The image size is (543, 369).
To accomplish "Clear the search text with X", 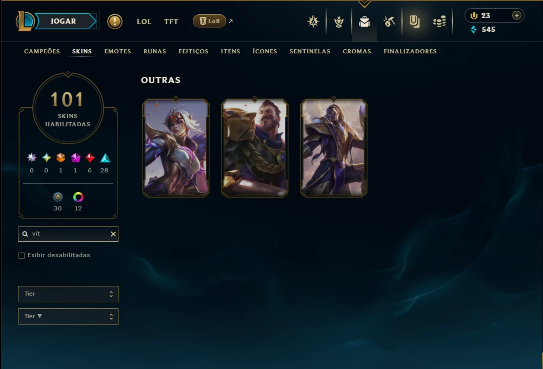I will 113,234.
